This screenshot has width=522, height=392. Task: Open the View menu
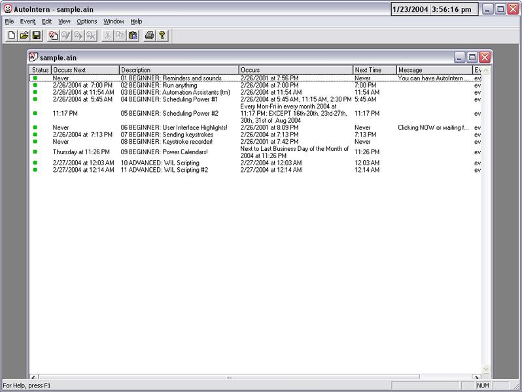point(64,22)
